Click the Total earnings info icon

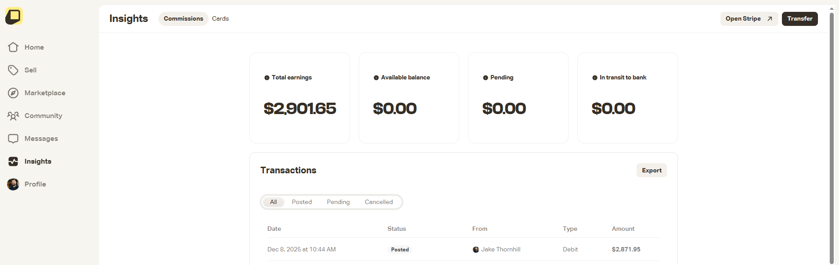(x=266, y=77)
